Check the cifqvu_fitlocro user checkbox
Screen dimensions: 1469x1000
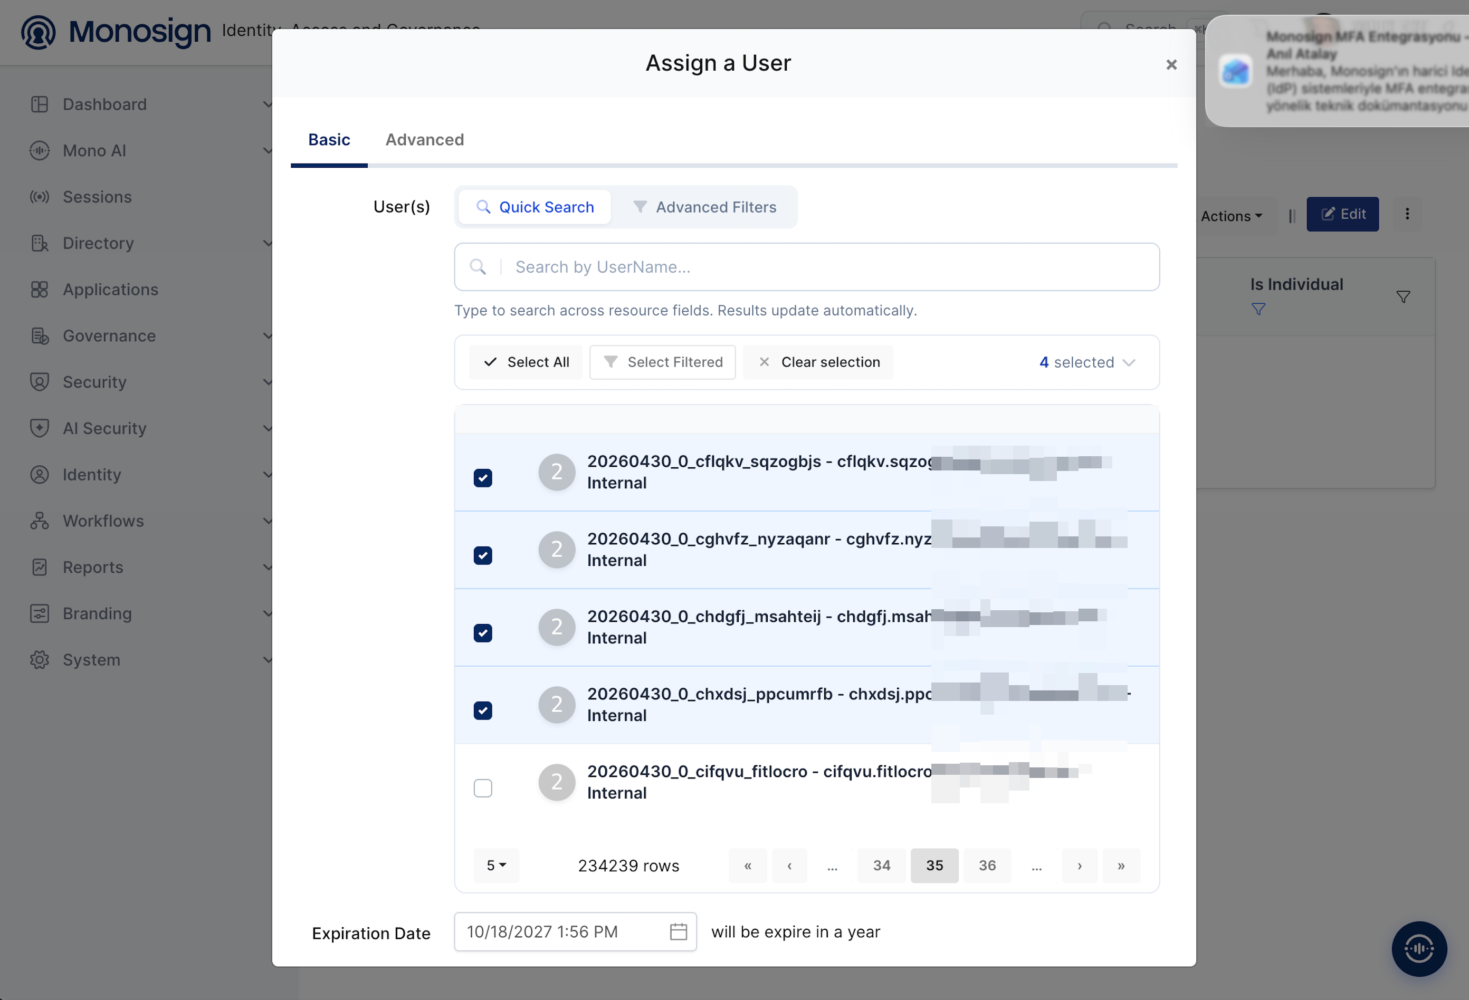coord(483,788)
